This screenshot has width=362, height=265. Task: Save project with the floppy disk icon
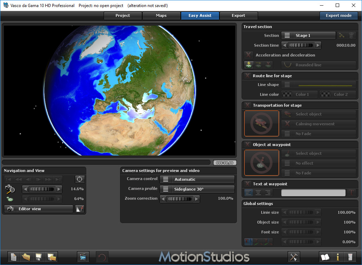click(39, 257)
